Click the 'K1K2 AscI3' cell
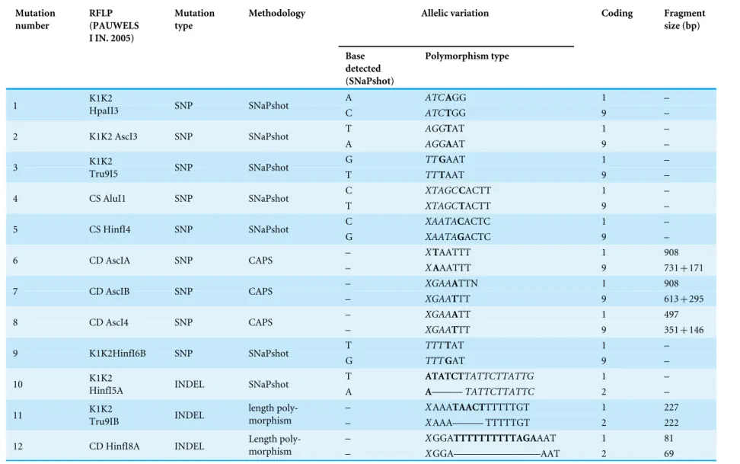This screenshot has height=464, width=740. pos(113,136)
